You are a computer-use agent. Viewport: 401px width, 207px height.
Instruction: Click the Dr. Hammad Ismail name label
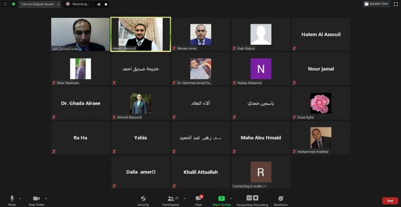194,83
